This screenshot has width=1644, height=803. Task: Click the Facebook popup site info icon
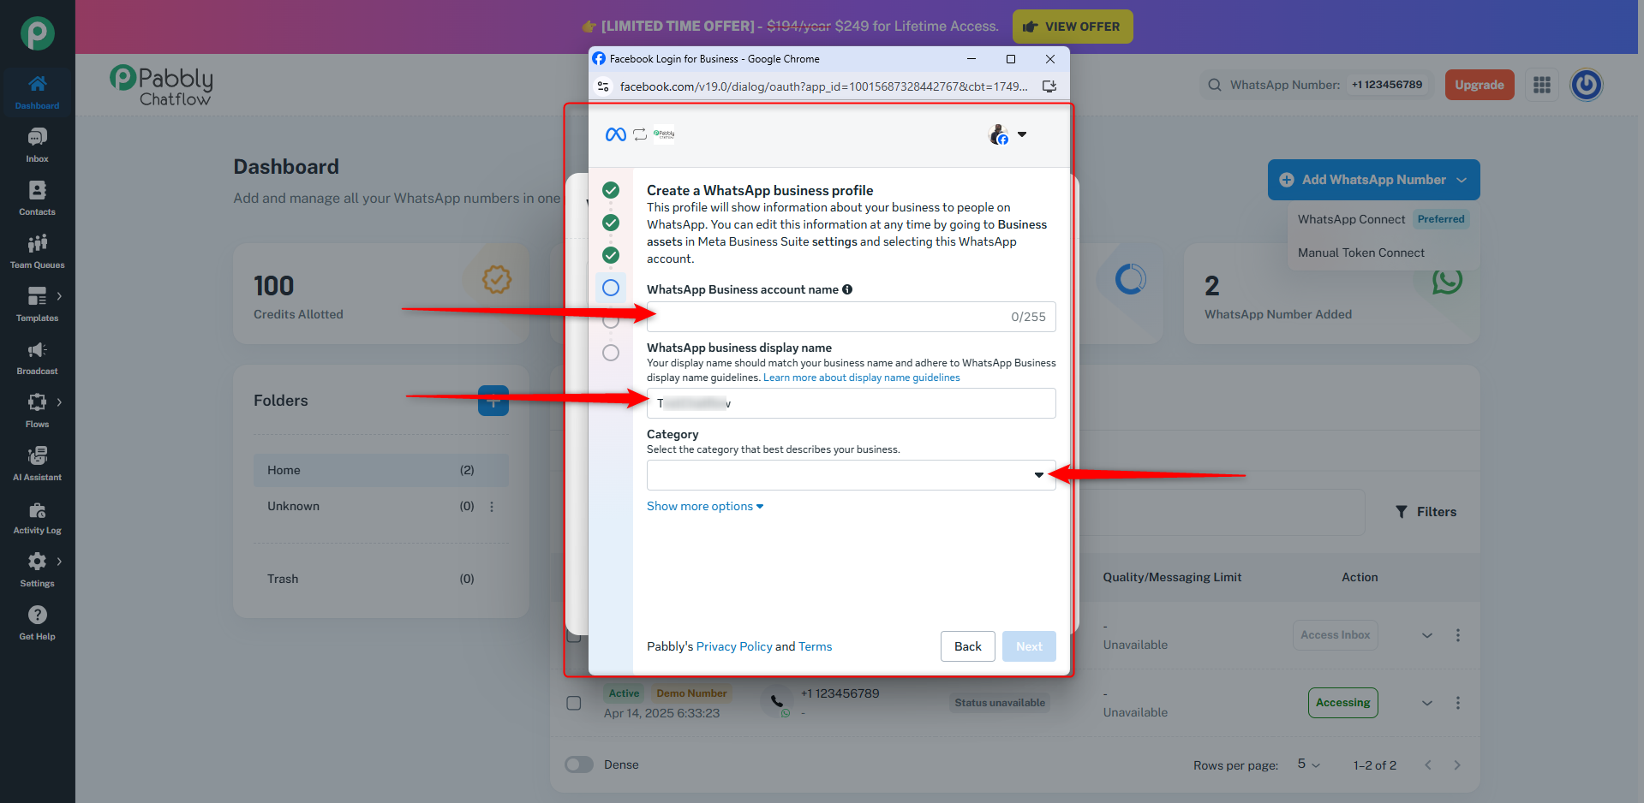(x=603, y=86)
